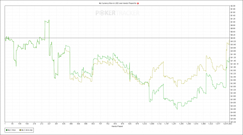The height and width of the screenshot is (135, 243).
Task: Click x-axis tick label '55'
Action: [12, 124]
